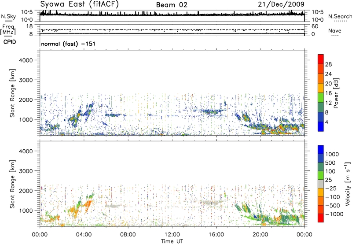Select the 'normal (fast) -151' text

68,44
